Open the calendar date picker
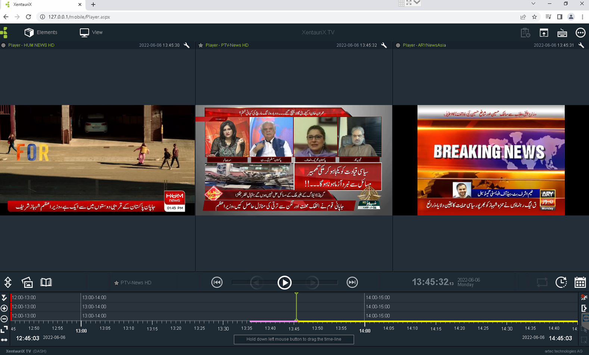The width and height of the screenshot is (589, 355). (x=580, y=282)
